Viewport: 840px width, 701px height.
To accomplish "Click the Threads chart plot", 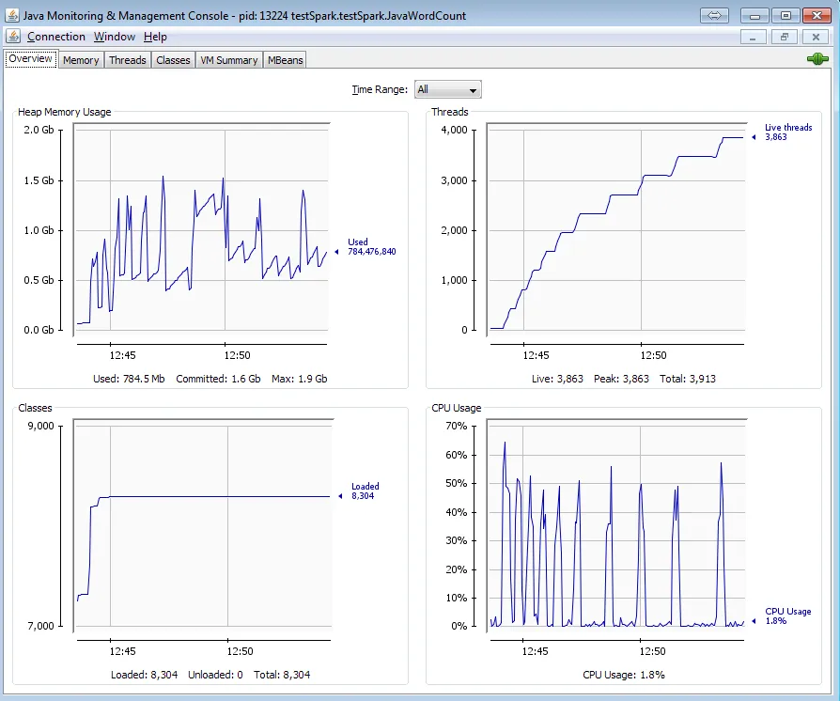I will (616, 229).
